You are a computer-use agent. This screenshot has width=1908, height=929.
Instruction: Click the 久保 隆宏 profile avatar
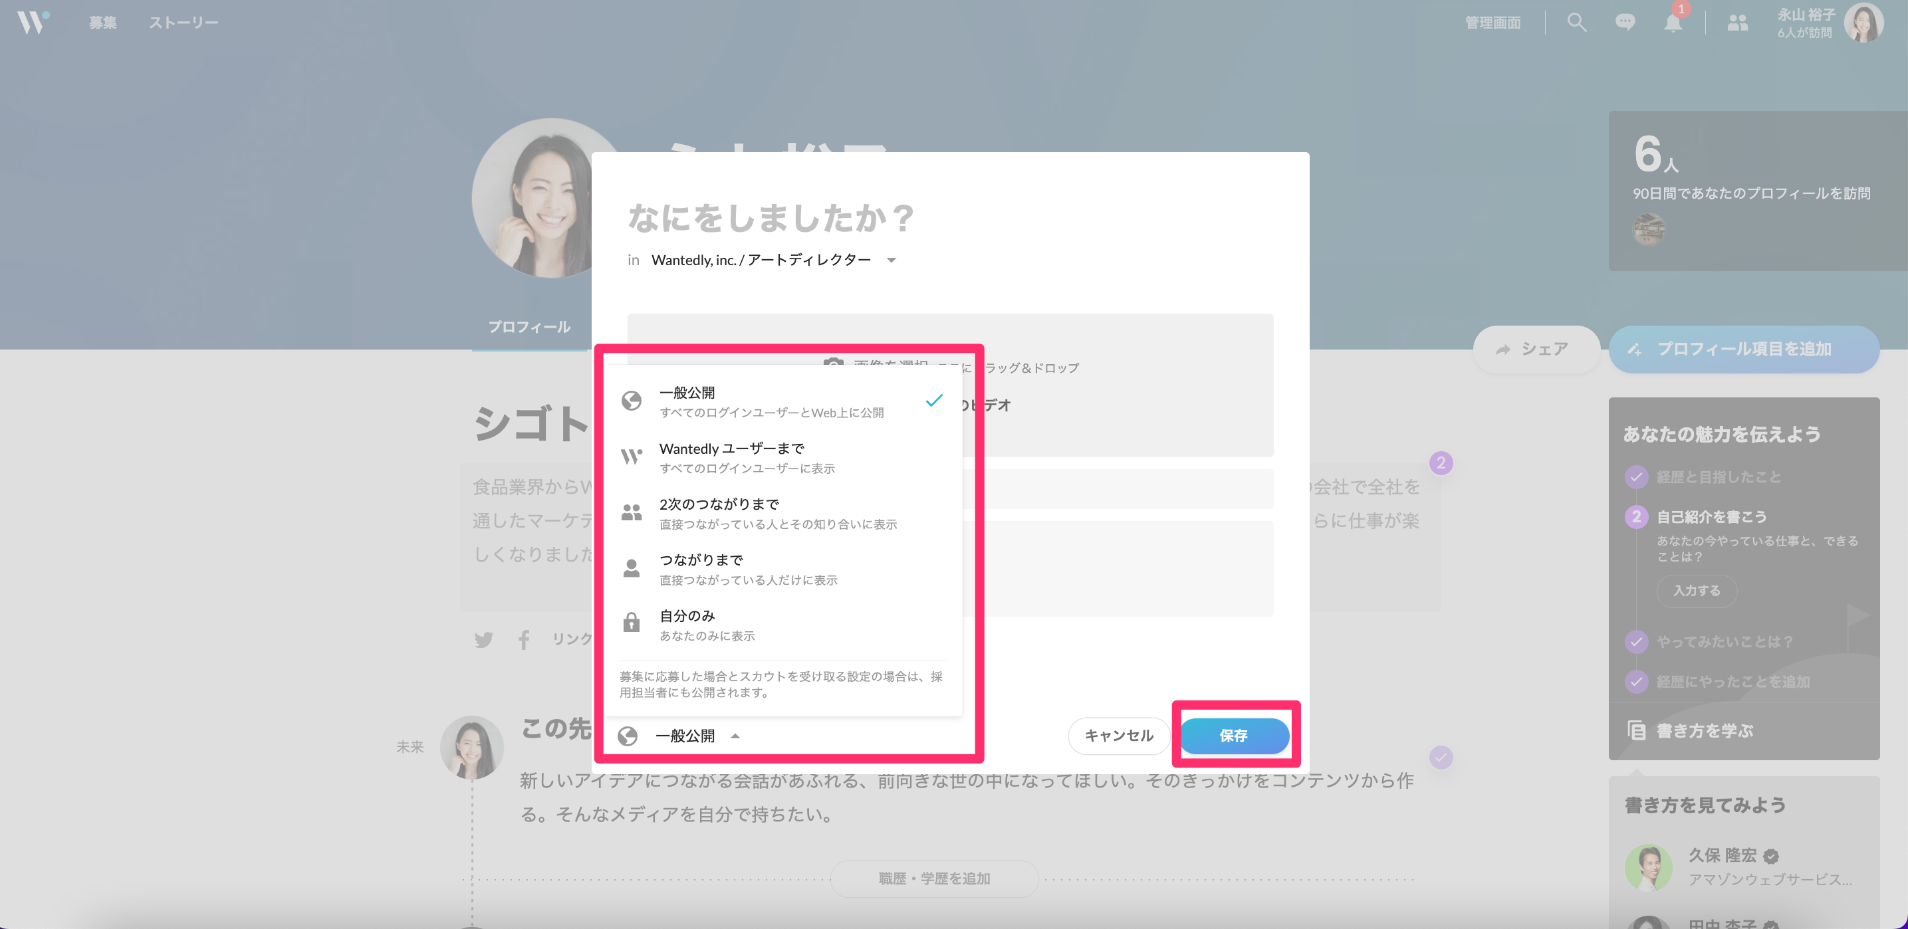tap(1648, 867)
